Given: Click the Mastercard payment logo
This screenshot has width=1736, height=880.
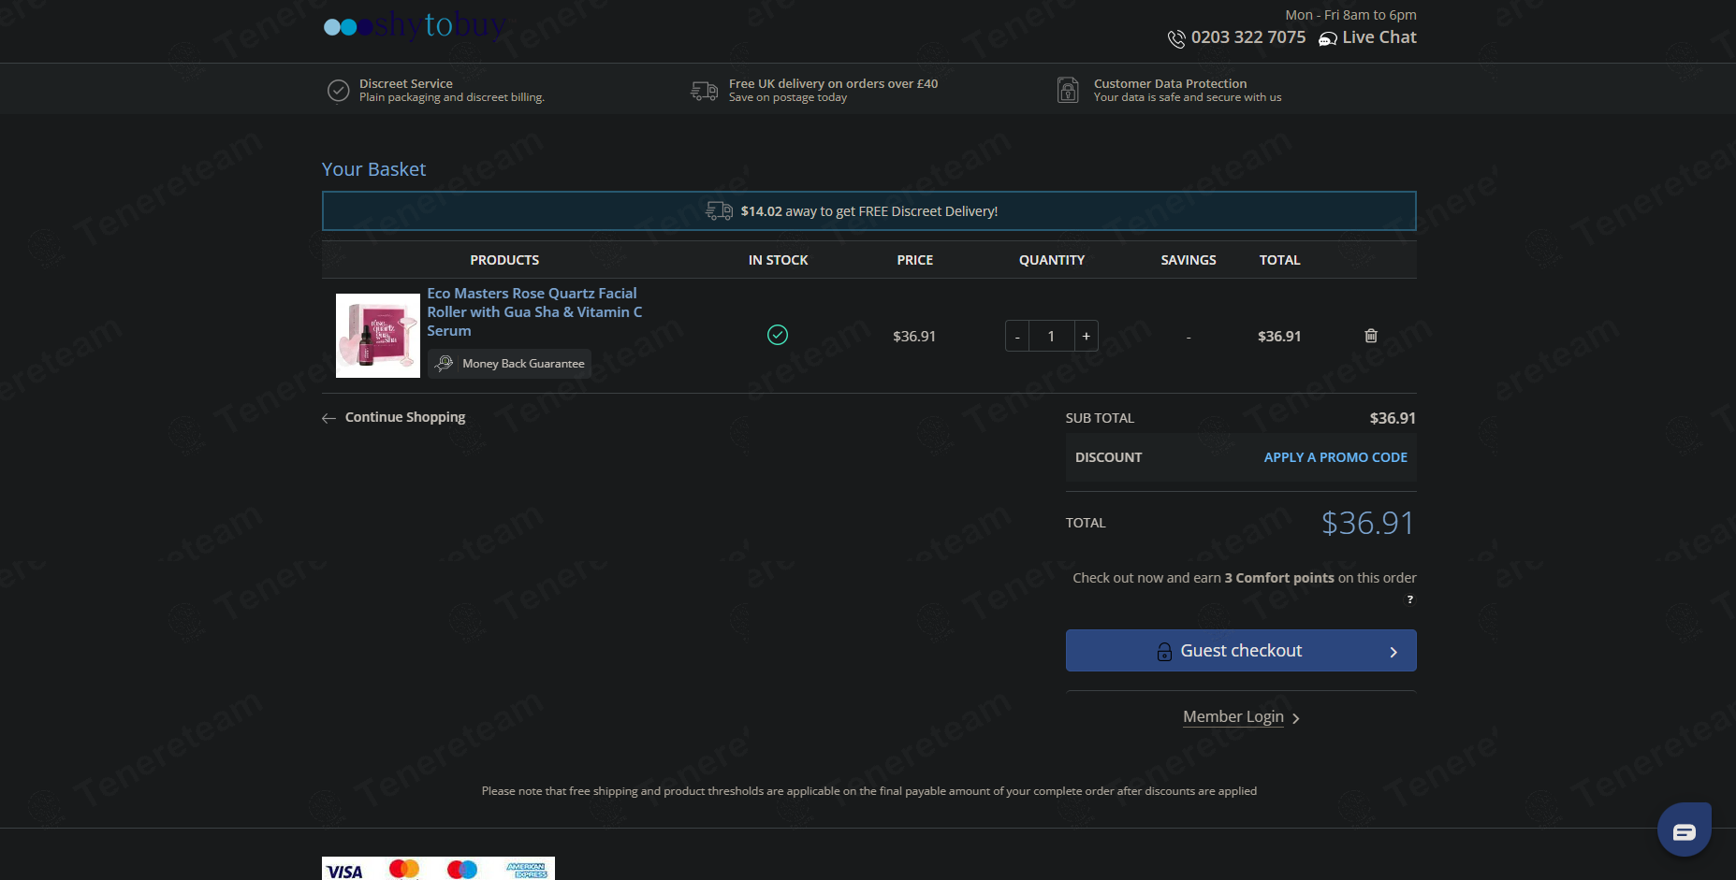Looking at the screenshot, I should (x=404, y=870).
